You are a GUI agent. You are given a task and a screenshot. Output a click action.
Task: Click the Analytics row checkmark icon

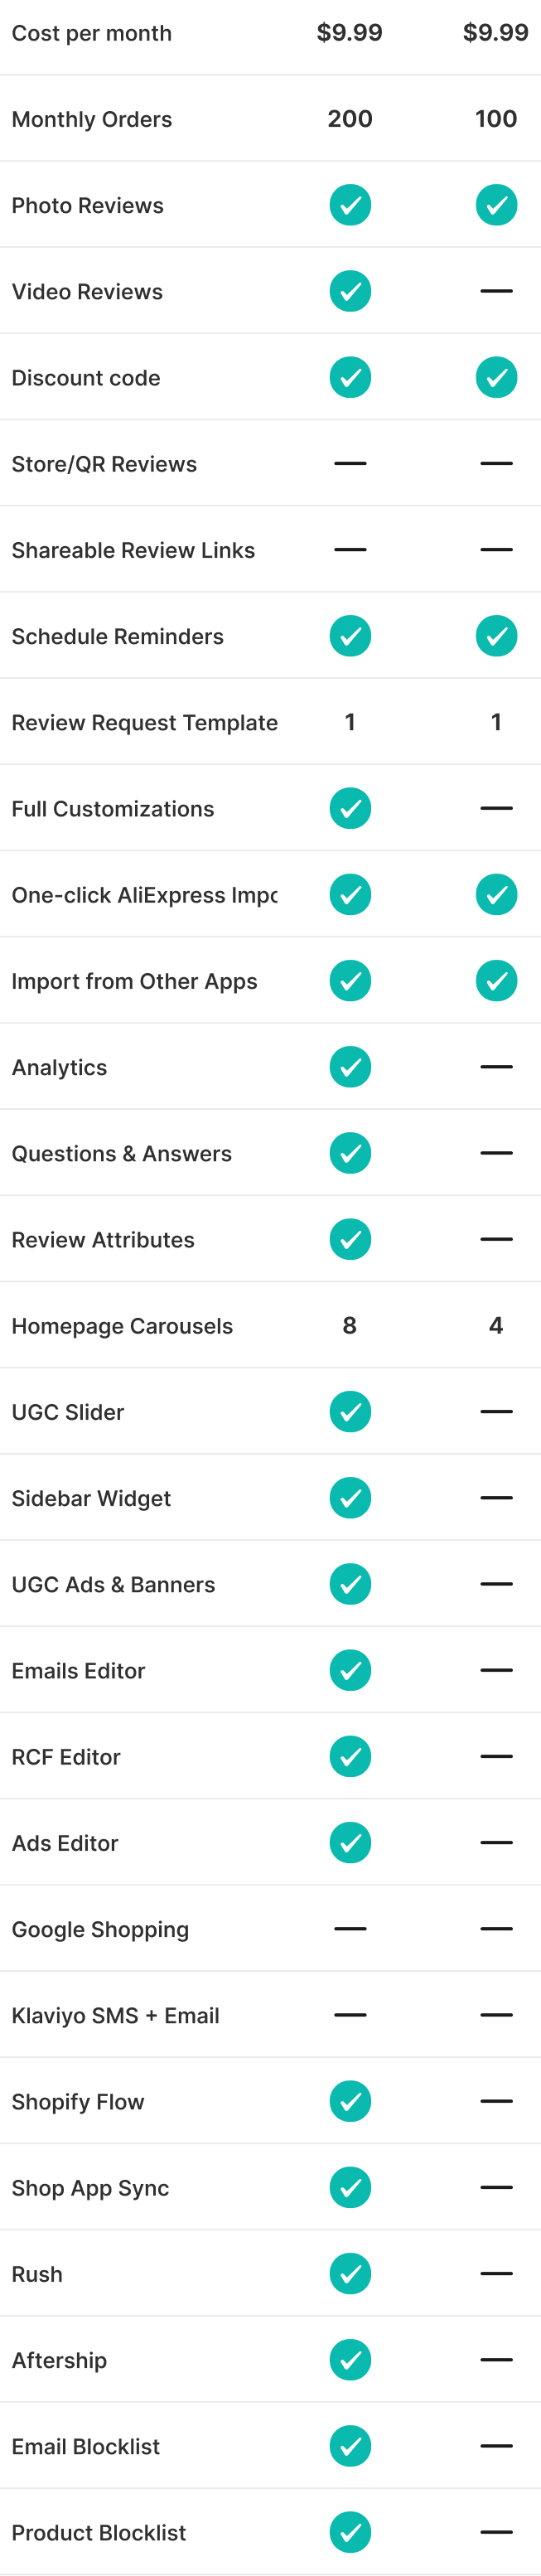[350, 1067]
